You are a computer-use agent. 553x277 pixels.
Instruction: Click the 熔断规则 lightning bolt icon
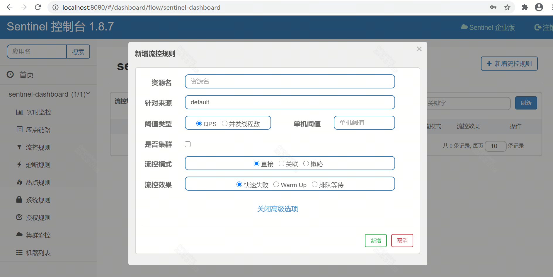pyautogui.click(x=19, y=165)
